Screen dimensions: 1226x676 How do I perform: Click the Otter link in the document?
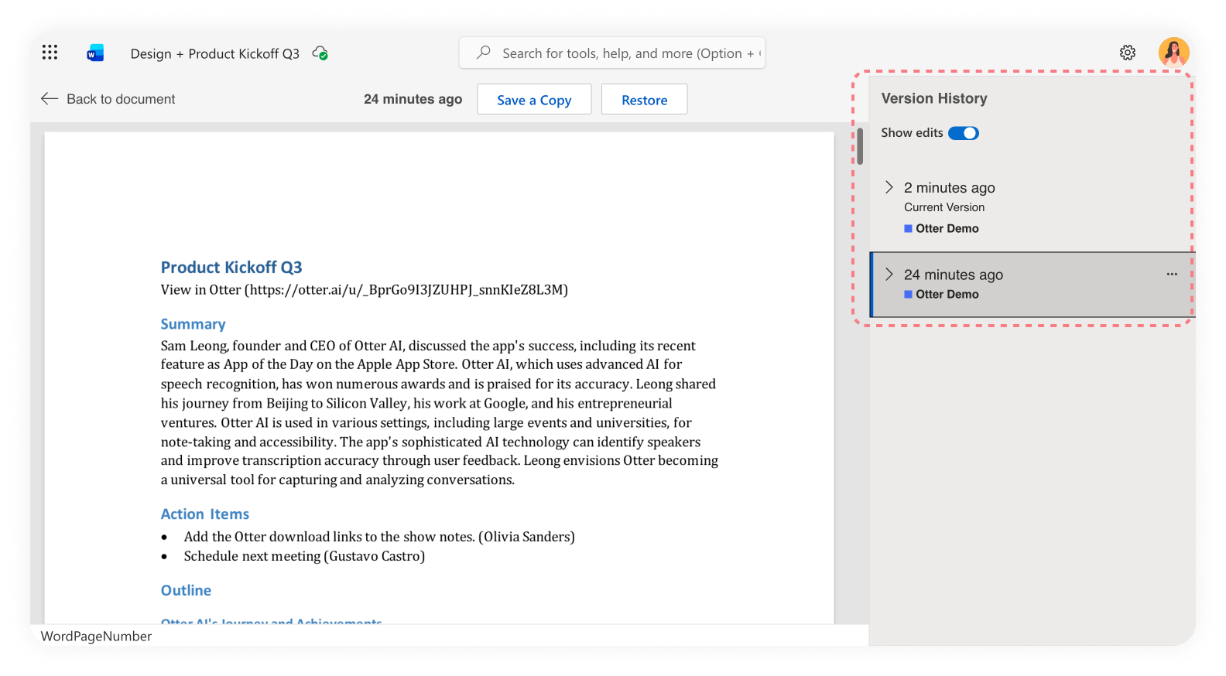pyautogui.click(x=364, y=289)
